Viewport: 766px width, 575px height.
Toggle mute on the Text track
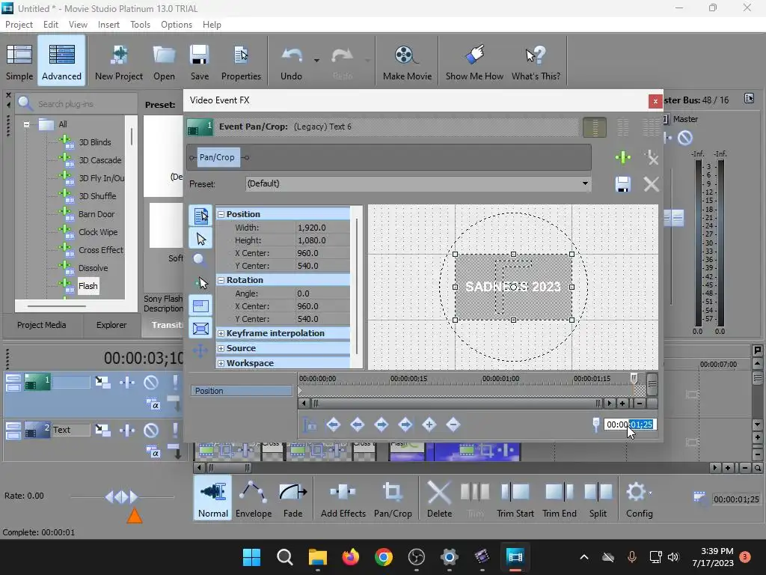[x=151, y=430]
